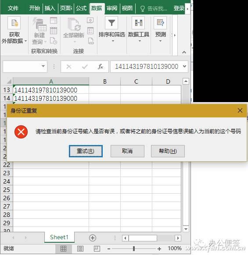Open the 公式 ribbon tab
The image size is (248, 255).
coord(81,8)
